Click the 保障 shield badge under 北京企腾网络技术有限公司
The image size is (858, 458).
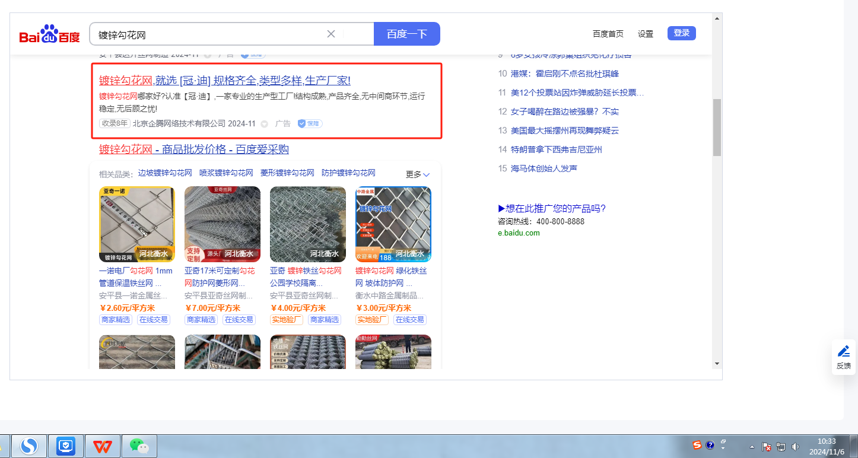pos(310,123)
